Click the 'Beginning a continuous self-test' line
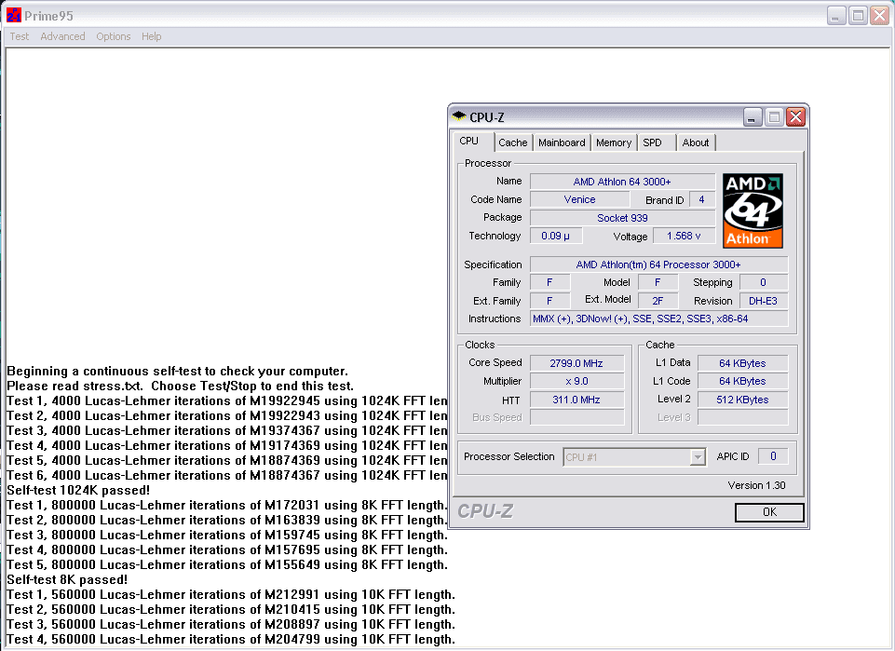The image size is (895, 651). tap(177, 372)
